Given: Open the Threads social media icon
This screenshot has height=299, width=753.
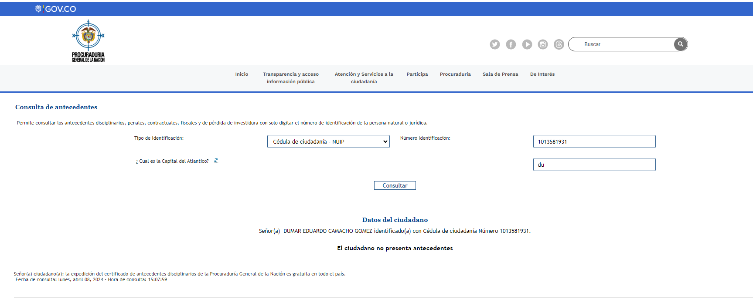Looking at the screenshot, I should (x=559, y=44).
